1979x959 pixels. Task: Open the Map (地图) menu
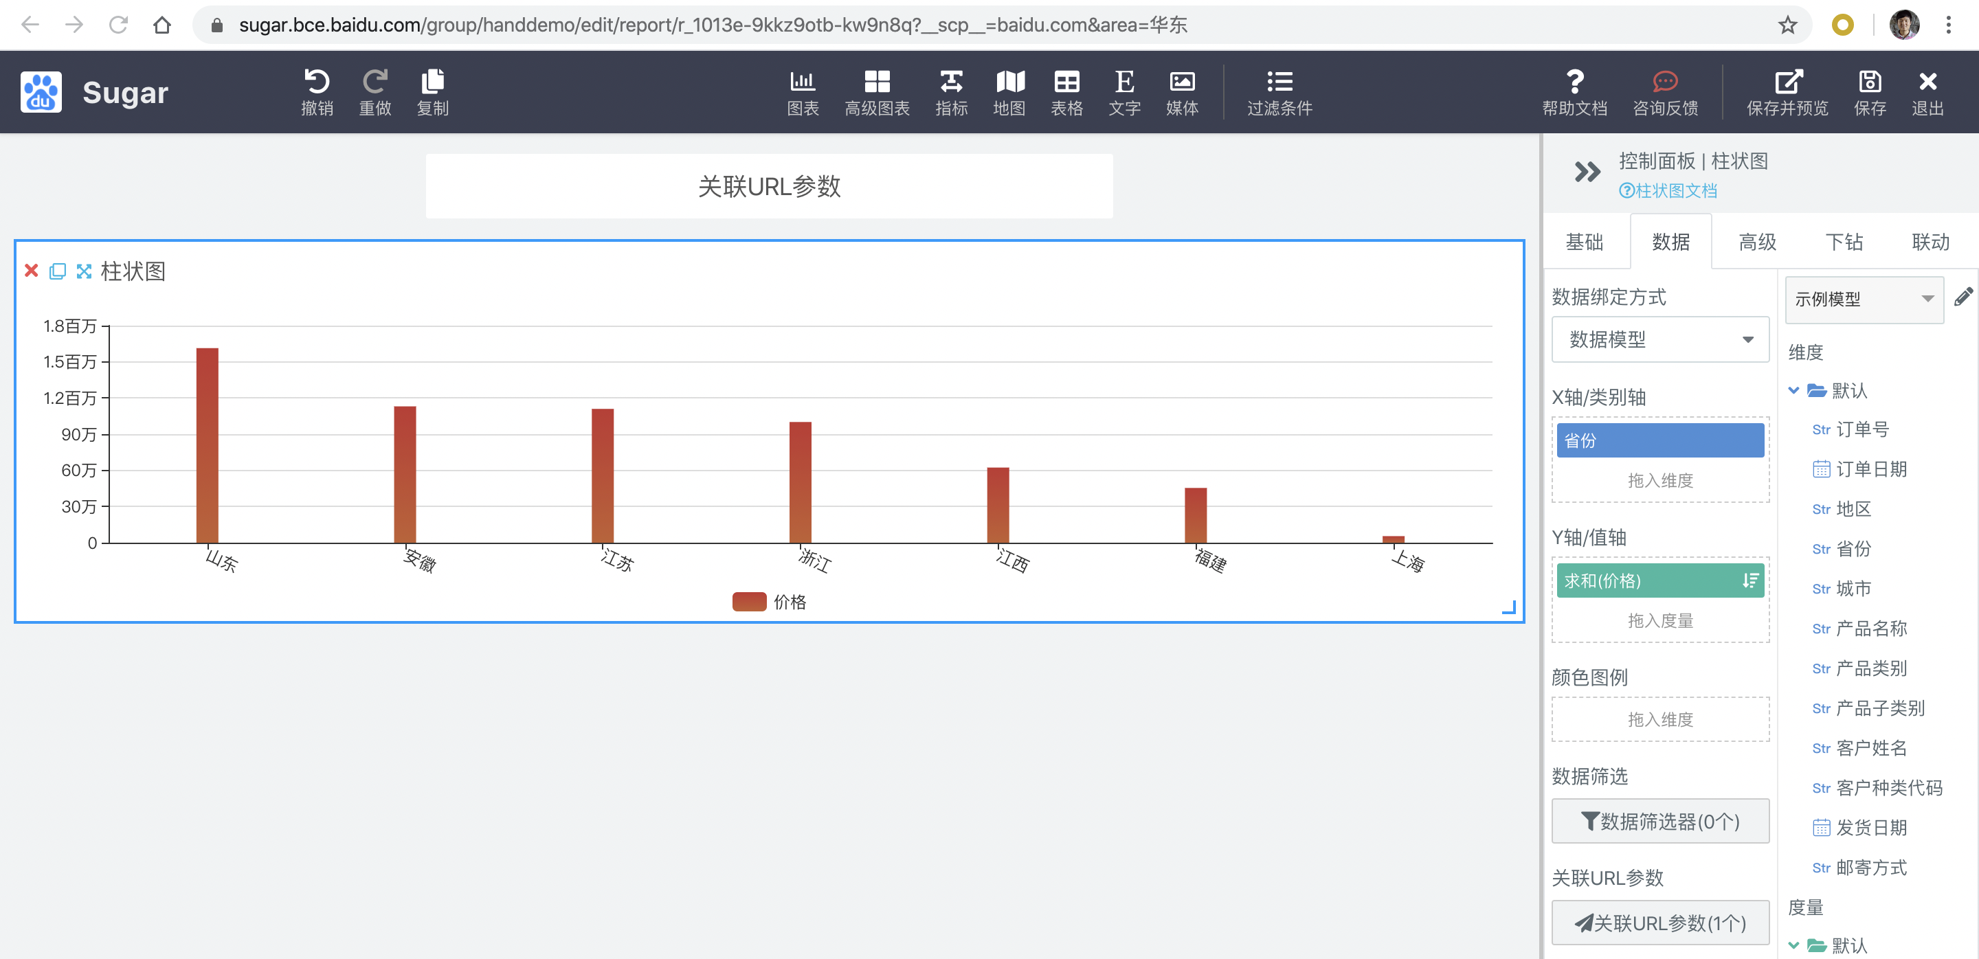coord(1009,92)
